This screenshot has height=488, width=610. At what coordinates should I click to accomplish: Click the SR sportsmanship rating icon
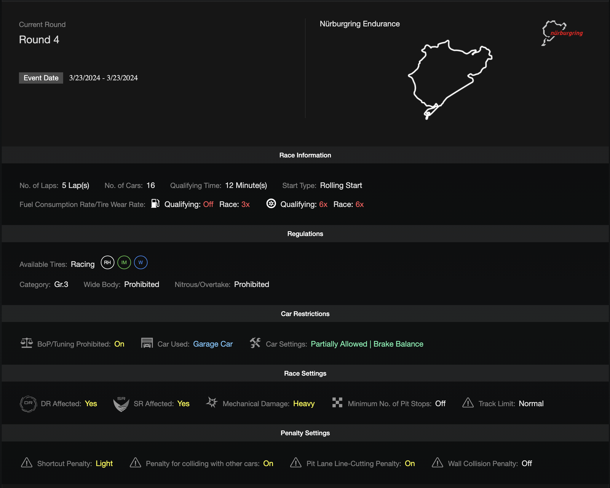pos(121,404)
